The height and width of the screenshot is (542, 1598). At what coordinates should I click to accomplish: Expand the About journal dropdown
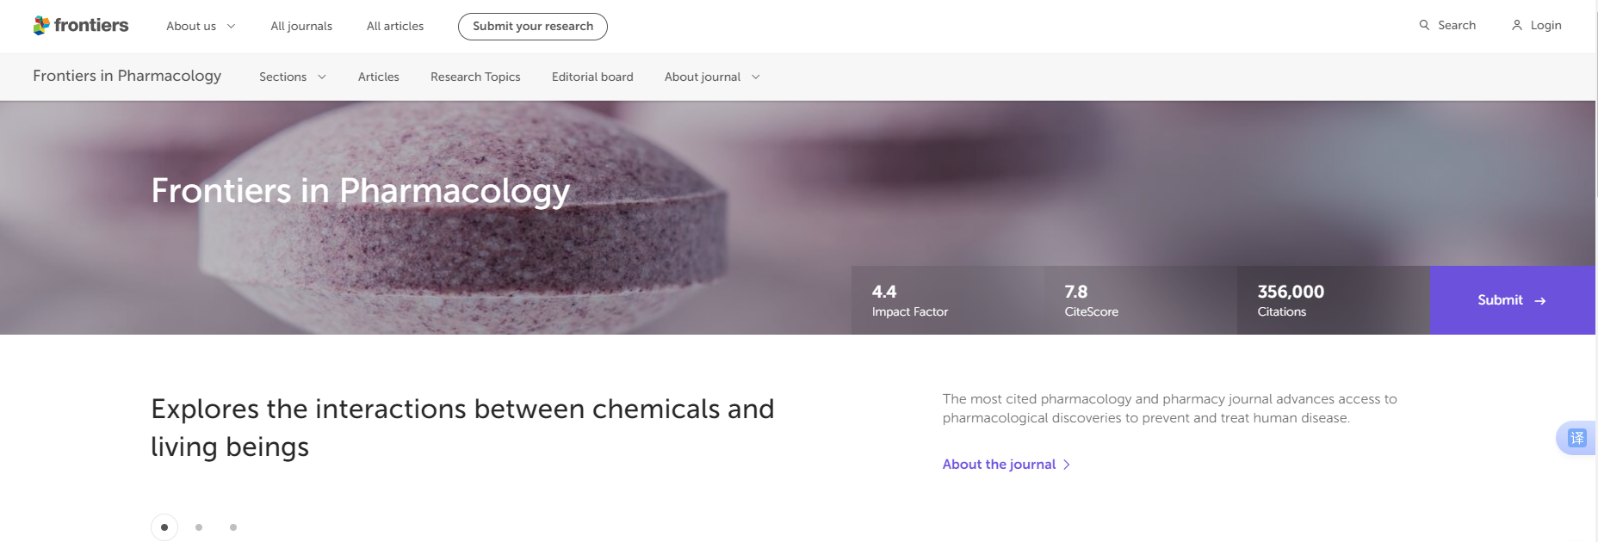point(711,77)
